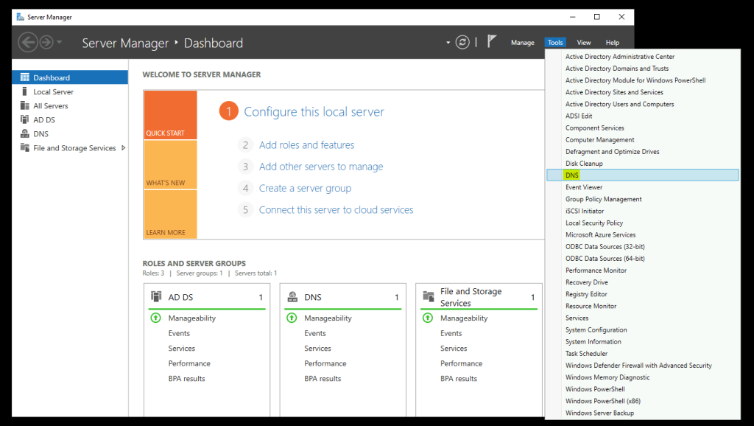Expand File and Storage Services arrow

(x=124, y=148)
